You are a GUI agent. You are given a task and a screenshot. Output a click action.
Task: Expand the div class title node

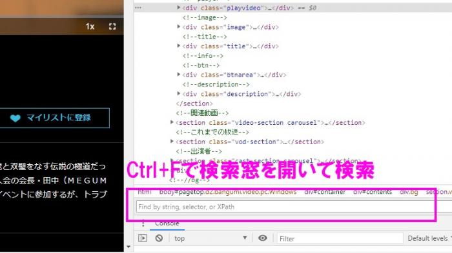click(178, 46)
